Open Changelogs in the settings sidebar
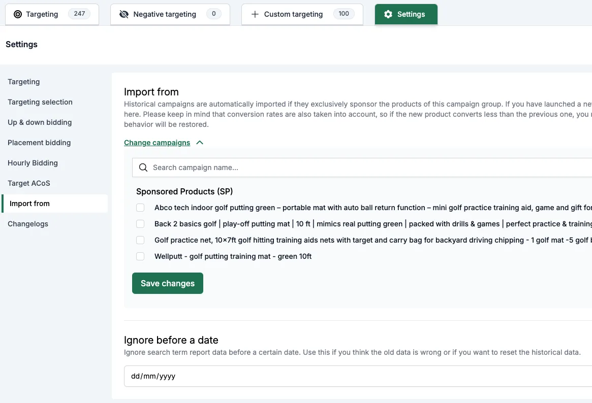This screenshot has width=592, height=403. (x=28, y=224)
